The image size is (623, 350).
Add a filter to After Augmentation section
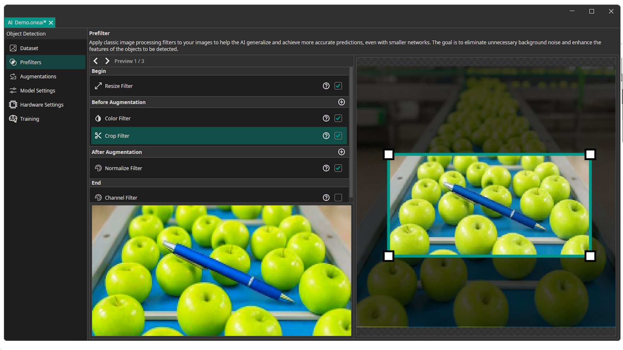click(x=341, y=152)
